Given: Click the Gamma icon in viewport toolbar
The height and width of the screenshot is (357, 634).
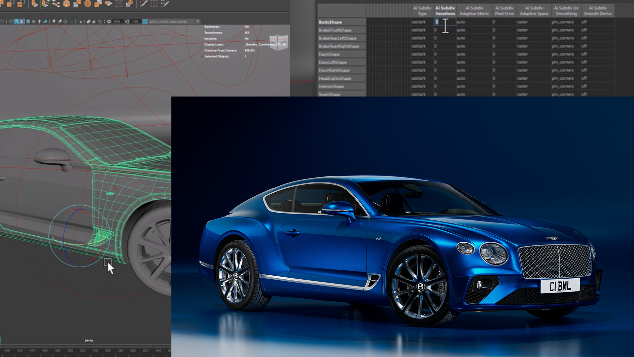Looking at the screenshot, I should click(x=127, y=21).
